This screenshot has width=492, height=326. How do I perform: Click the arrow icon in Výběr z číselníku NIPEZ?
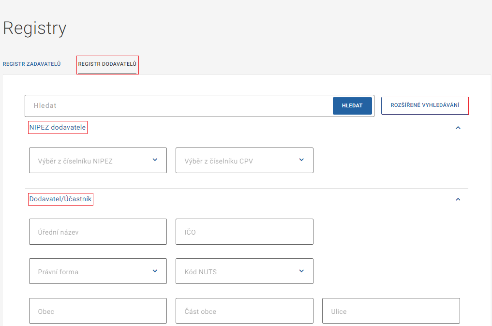click(x=155, y=160)
